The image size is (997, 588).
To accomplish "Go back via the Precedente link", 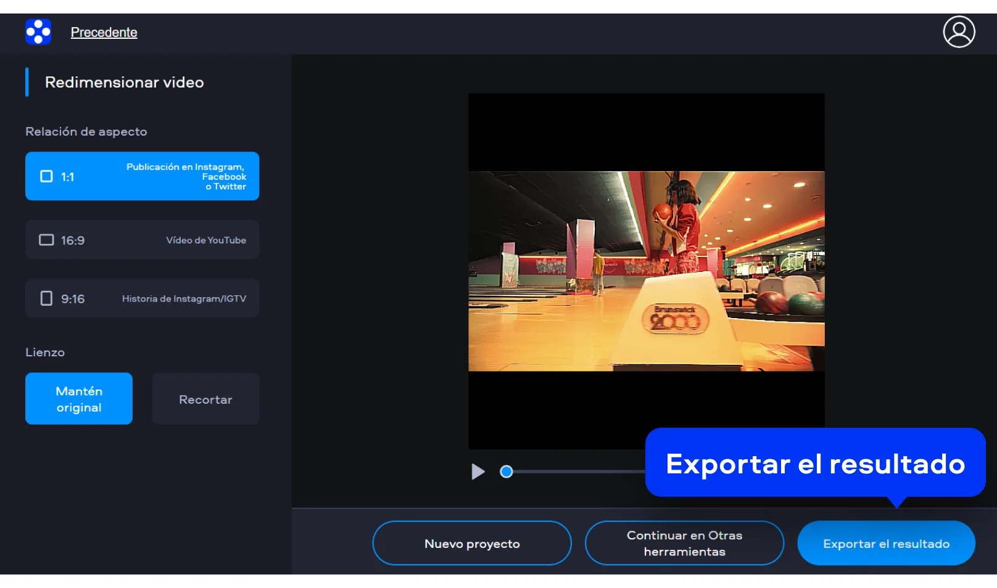I will (104, 33).
